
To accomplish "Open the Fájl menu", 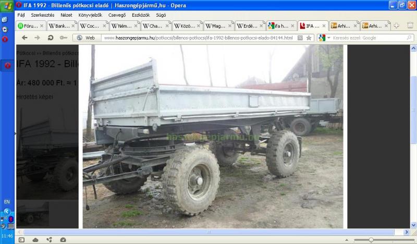I will [21, 15].
